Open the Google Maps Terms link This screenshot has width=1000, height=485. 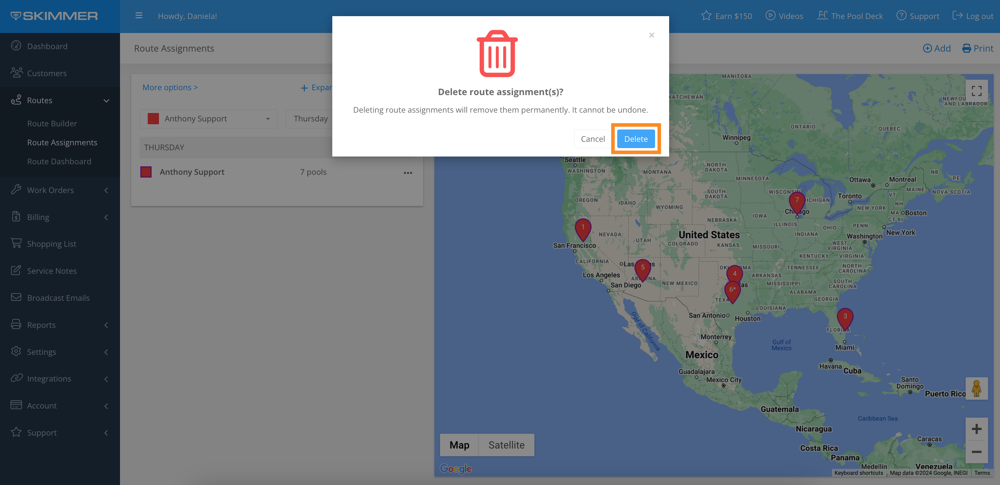[981, 473]
